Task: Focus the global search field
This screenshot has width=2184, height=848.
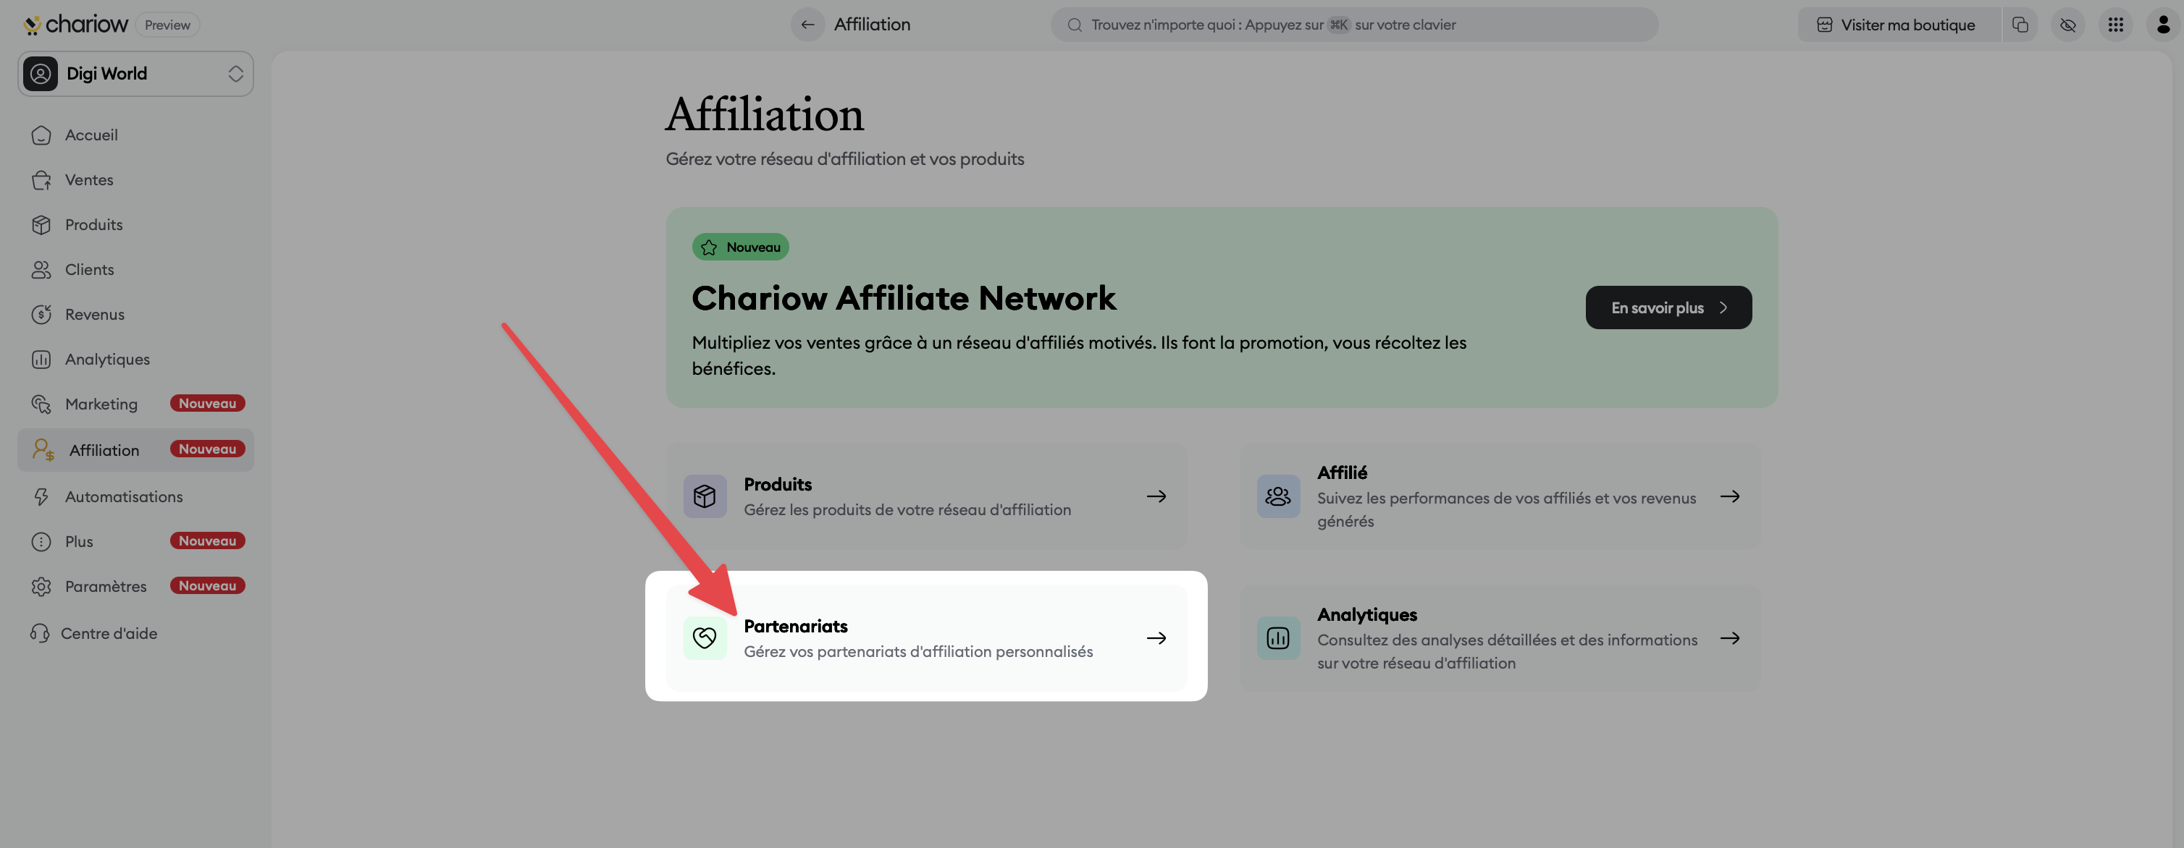Action: pos(1354,25)
